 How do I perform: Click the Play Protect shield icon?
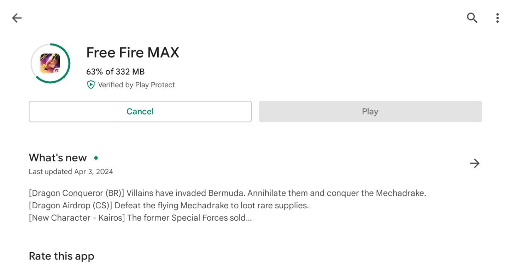click(x=90, y=85)
